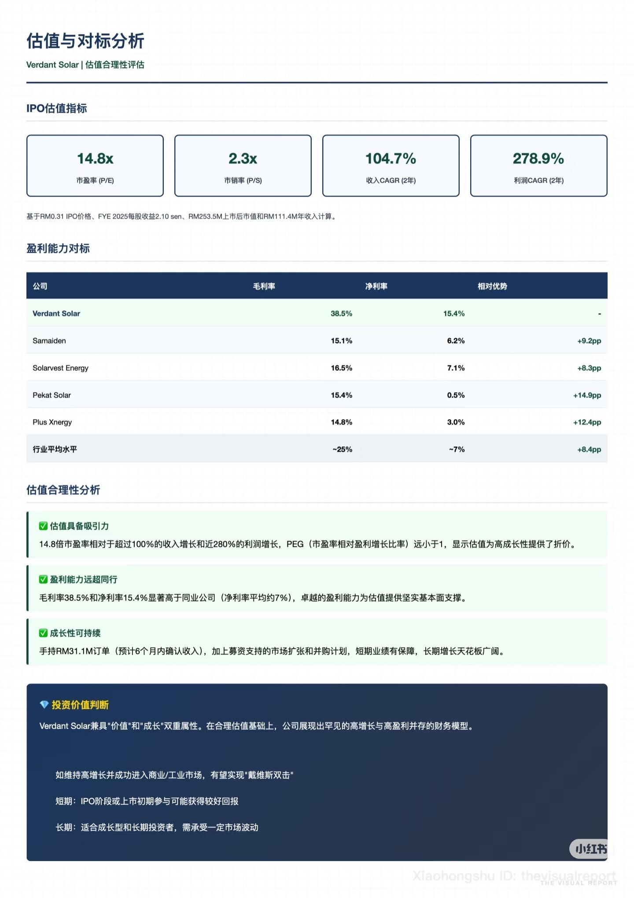Click Samaiden's 15.1% gross margin
This screenshot has width=634, height=898.
click(341, 341)
